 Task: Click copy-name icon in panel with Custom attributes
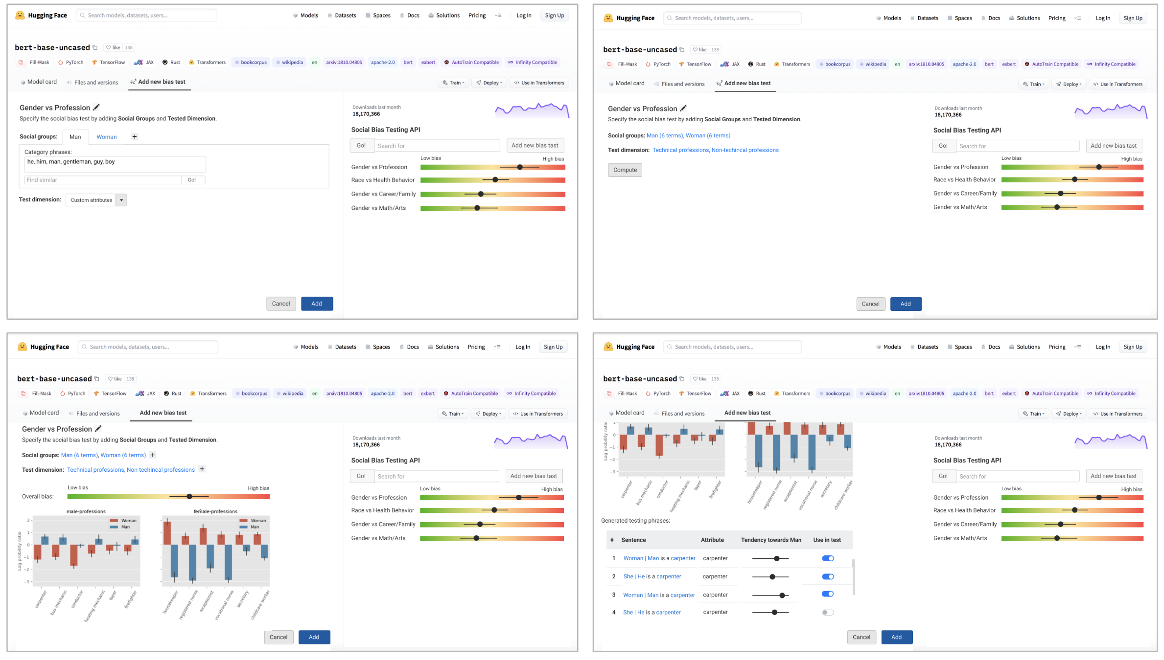(x=95, y=48)
